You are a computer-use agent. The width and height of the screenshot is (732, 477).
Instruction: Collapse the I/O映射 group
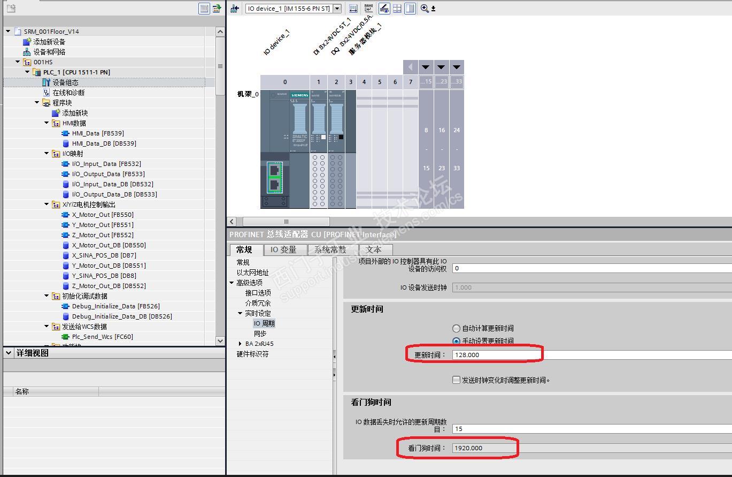47,154
